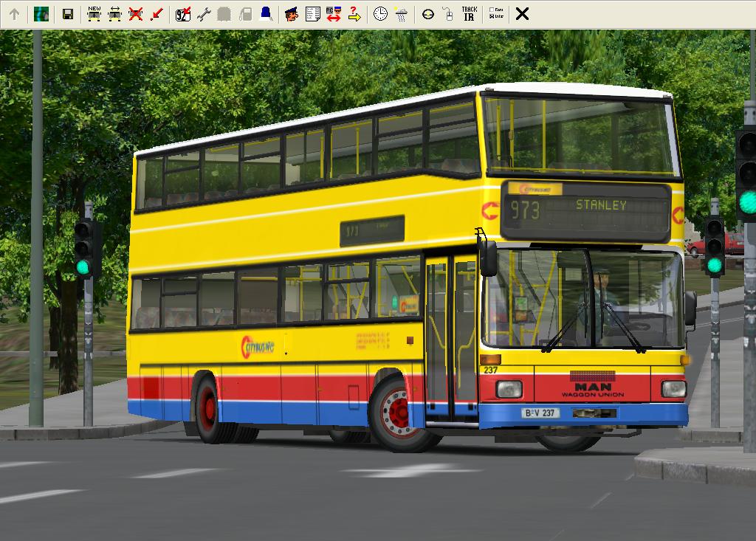This screenshot has width=756, height=541.
Task: Click the fleet number 237 on bus front
Action: [x=490, y=370]
